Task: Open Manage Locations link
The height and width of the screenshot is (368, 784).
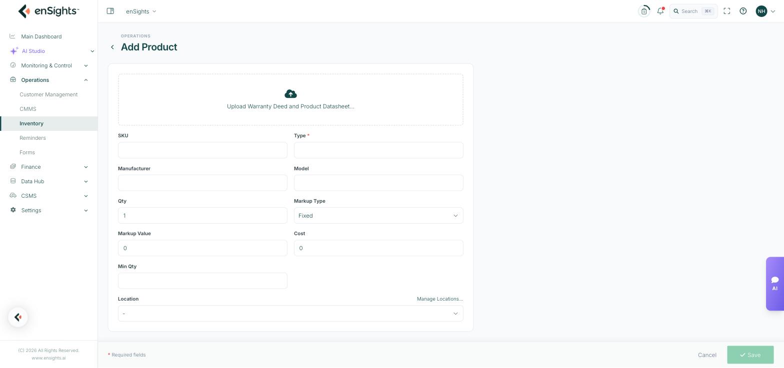Action: [x=440, y=299]
